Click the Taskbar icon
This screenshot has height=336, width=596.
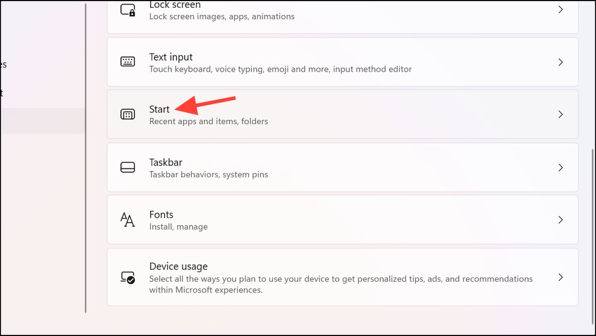point(128,167)
